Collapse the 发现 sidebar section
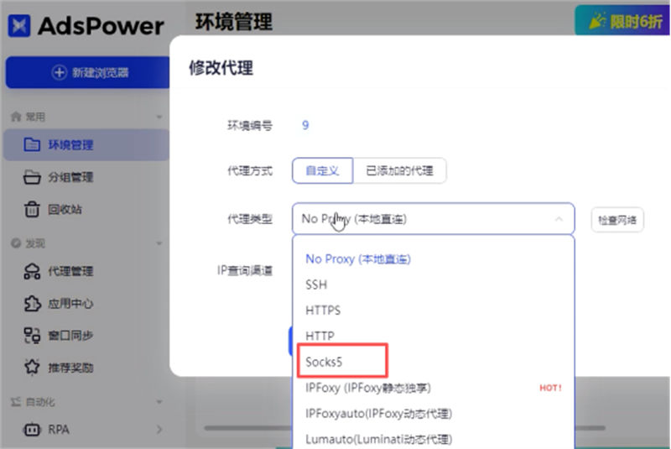This screenshot has height=449, width=671. coord(159,243)
